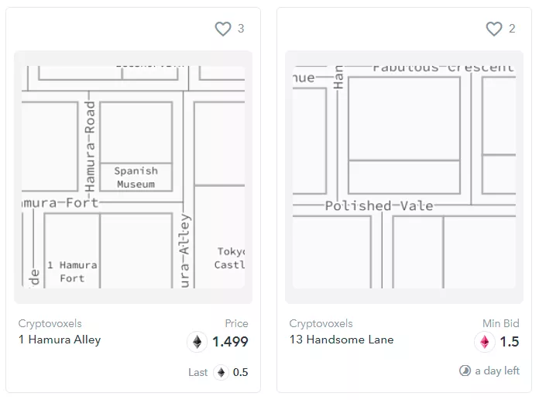Viewport: 539px width, 400px height.
Task: Click the Cryptovoxels collection name on left card
Action: [50, 323]
